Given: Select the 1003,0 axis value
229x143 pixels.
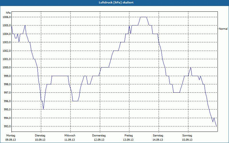Looking at the screenshot, I should (x=7, y=42).
